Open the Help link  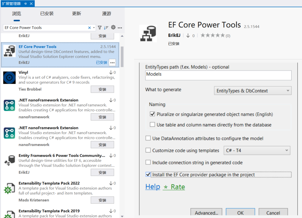click(153, 187)
